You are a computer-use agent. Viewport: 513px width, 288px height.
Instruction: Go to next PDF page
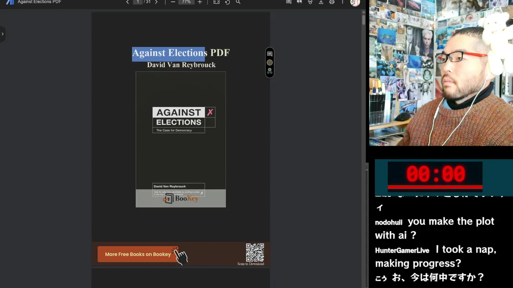[x=156, y=2]
